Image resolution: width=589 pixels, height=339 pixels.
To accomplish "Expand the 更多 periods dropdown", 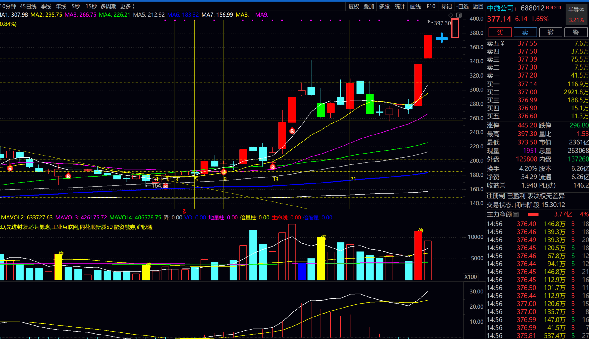I will (x=127, y=6).
